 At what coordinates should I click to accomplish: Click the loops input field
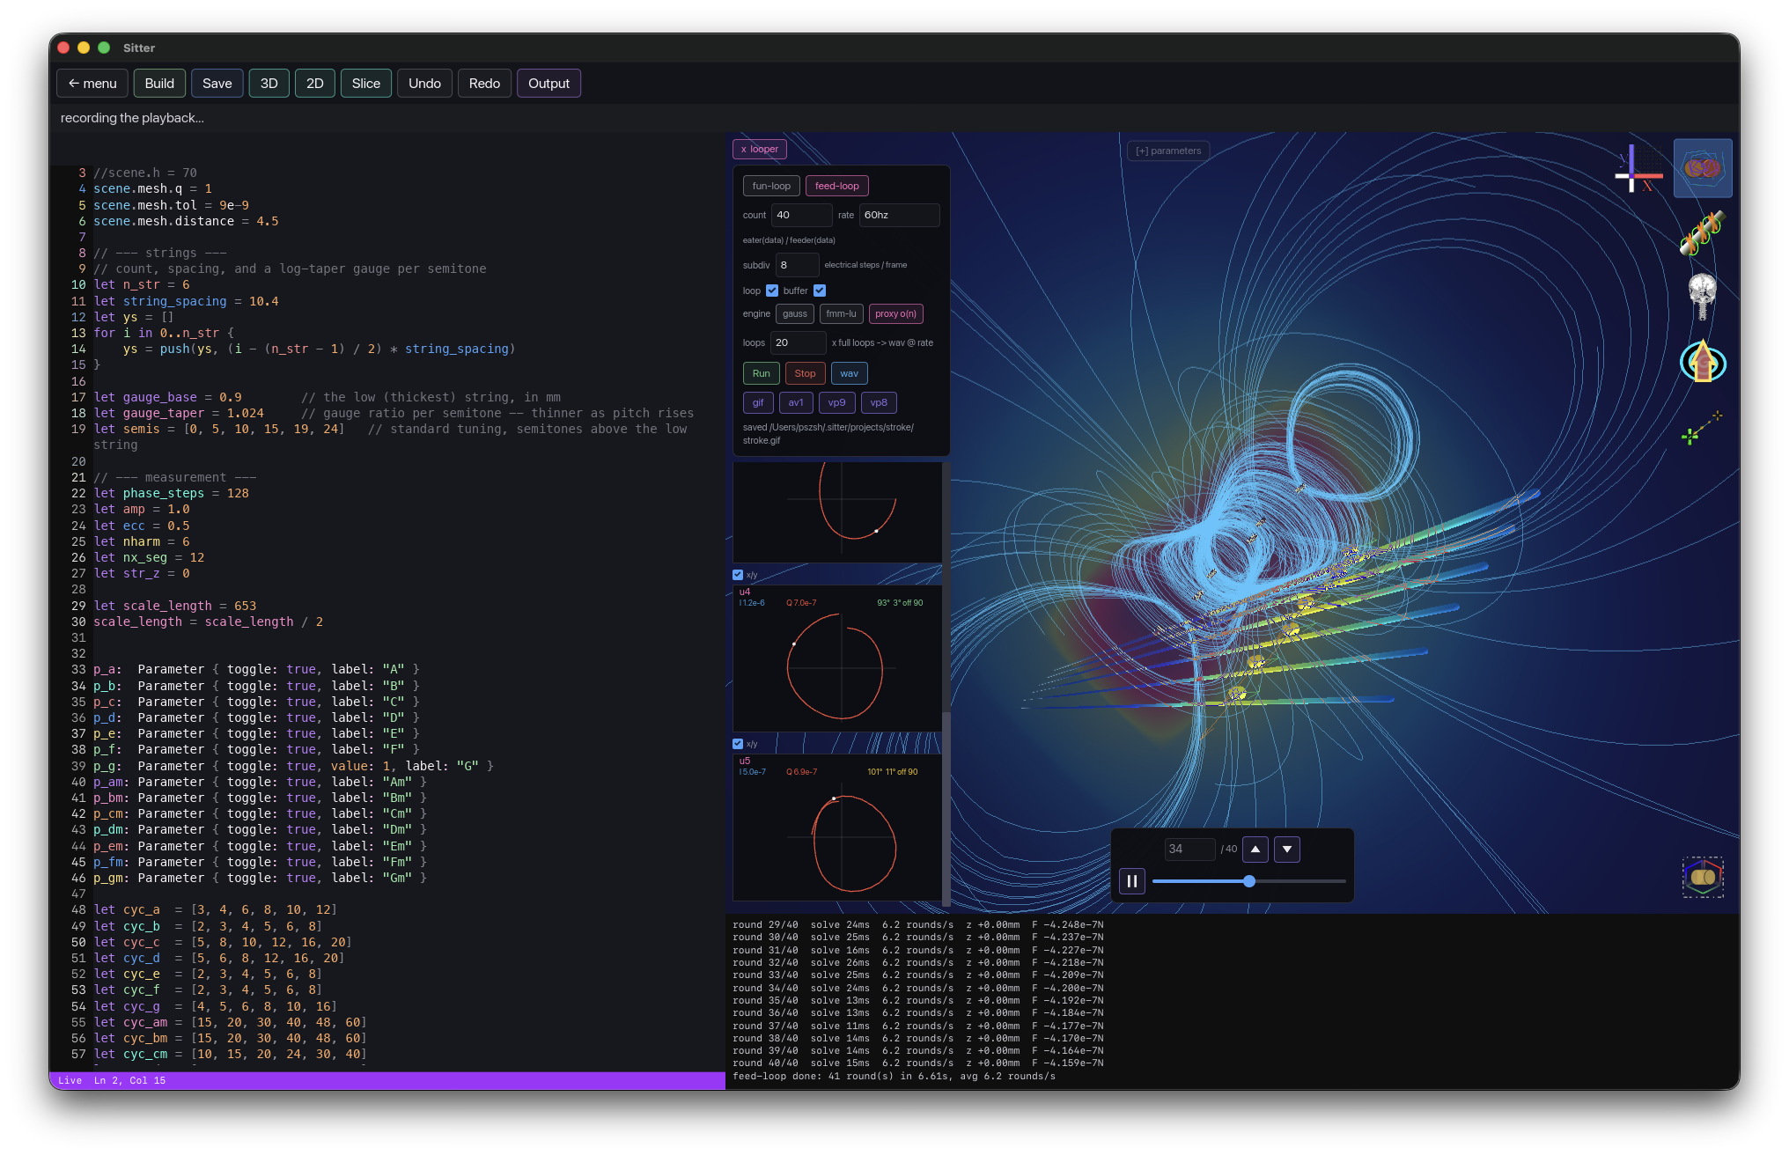[x=798, y=343]
